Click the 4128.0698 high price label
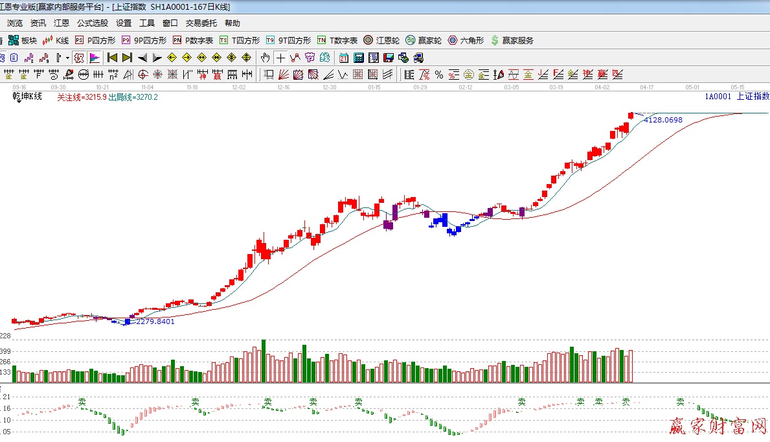The image size is (770, 442). [662, 120]
